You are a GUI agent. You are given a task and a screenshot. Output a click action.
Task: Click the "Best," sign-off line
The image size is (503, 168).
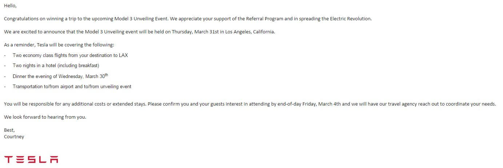9,130
